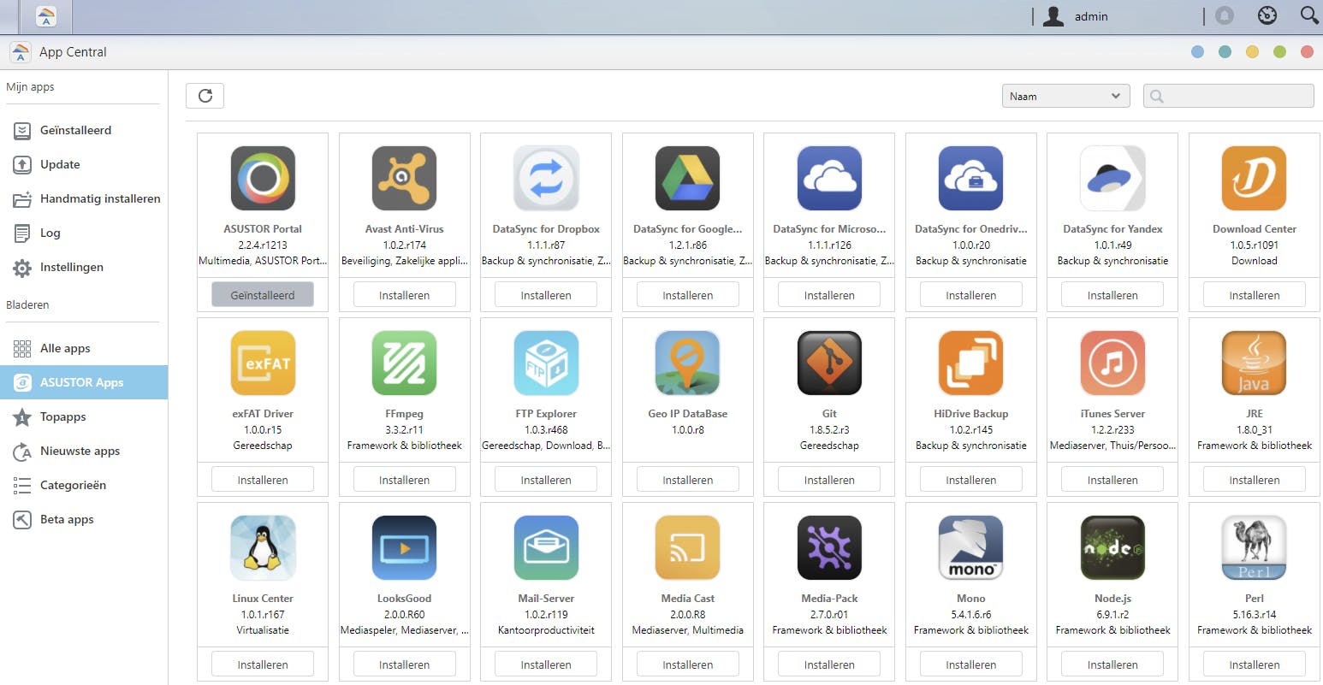Click the Geïnstalleerd button for ASUSTOR Portal
This screenshot has width=1323, height=685.
pos(263,295)
